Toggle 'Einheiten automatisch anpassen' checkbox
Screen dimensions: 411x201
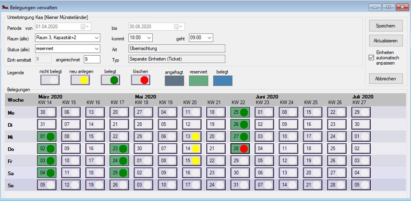pos(372,58)
